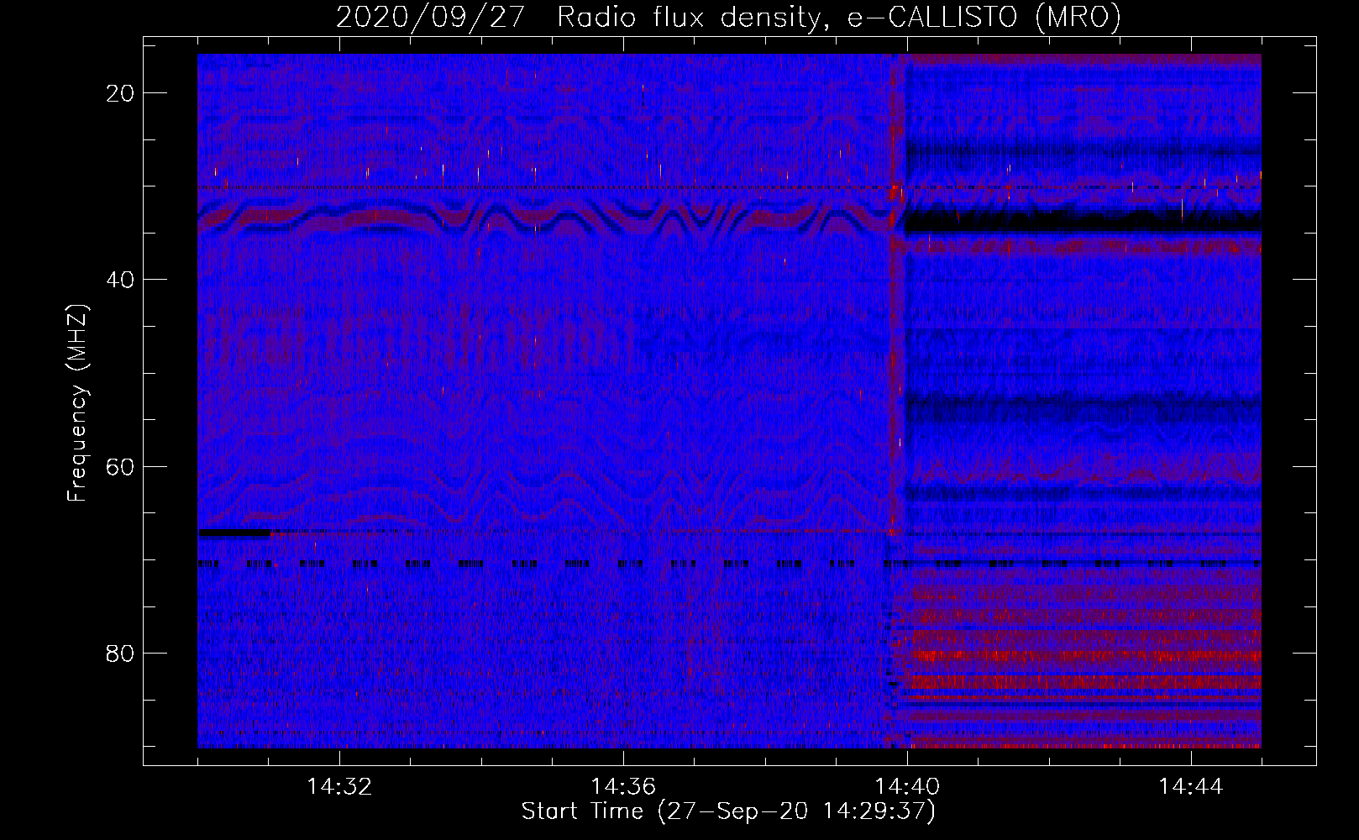Viewport: 1359px width, 840px height.
Task: Click the 20 MHz frequency tick label
Action: pos(121,93)
